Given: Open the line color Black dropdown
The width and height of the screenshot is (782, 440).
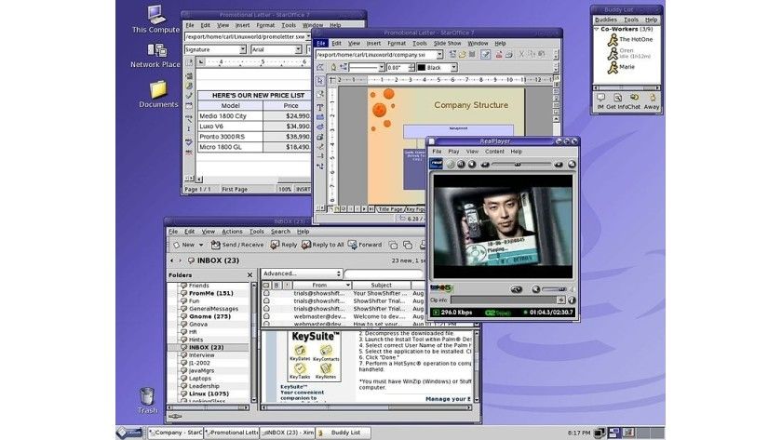Looking at the screenshot, I should coord(454,67).
